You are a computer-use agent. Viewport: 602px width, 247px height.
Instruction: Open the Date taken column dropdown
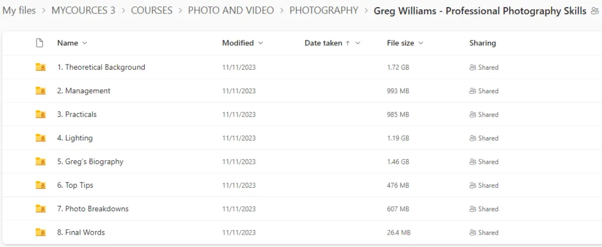[357, 43]
